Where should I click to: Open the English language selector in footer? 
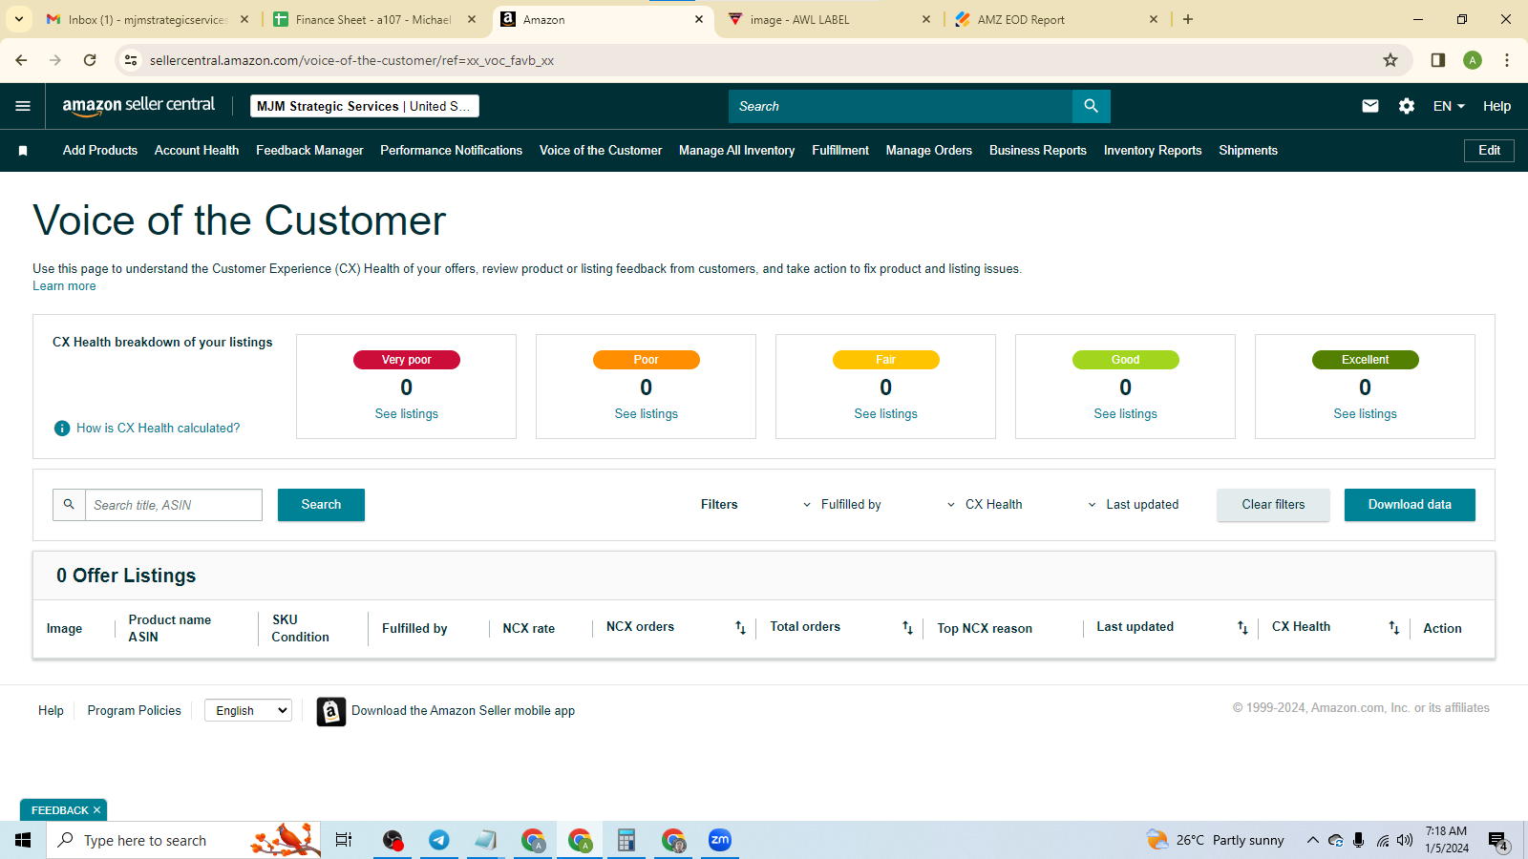(x=248, y=710)
